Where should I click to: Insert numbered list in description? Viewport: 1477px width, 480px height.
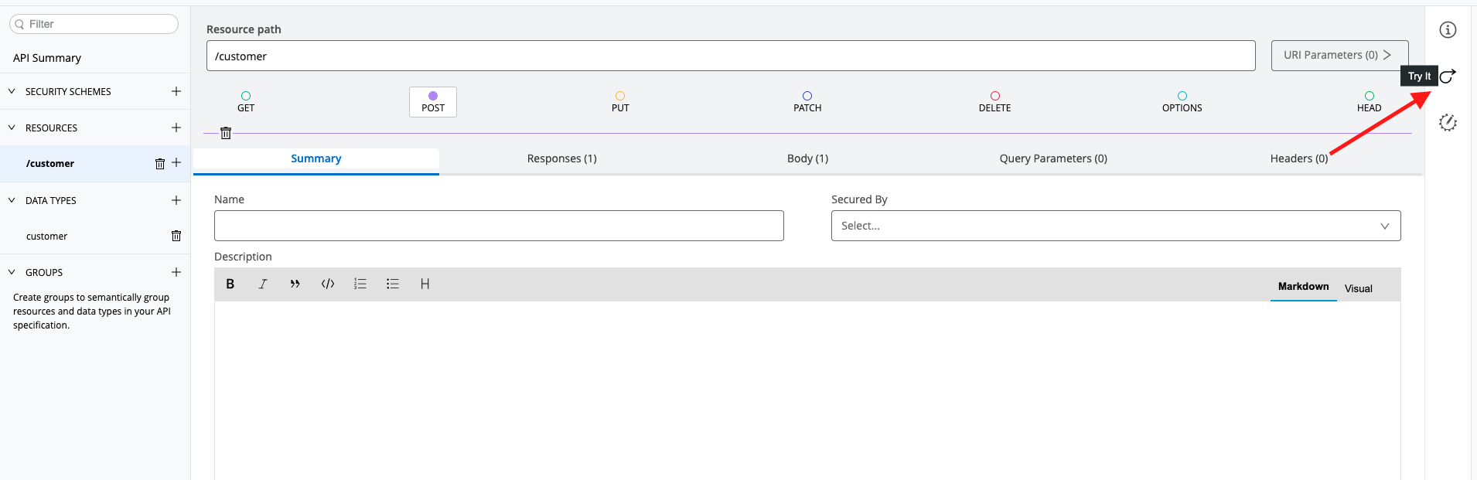coord(360,284)
